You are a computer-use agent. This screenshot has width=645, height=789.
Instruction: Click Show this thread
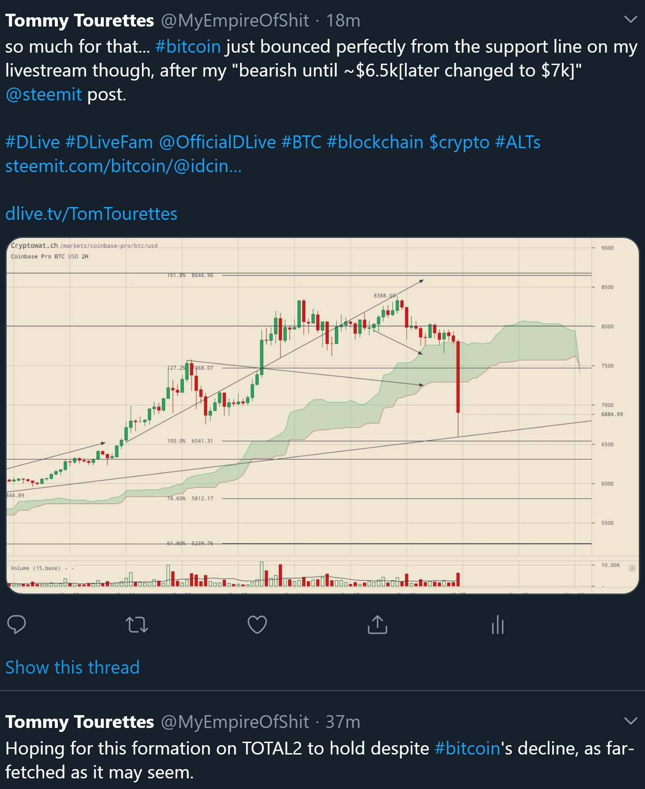click(73, 667)
